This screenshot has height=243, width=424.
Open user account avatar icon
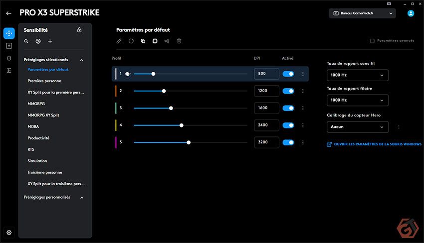(x=411, y=13)
